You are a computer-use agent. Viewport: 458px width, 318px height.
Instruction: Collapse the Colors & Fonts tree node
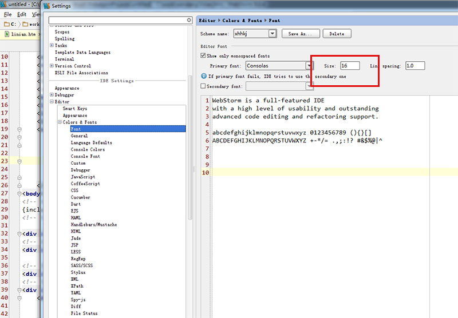[x=60, y=122]
